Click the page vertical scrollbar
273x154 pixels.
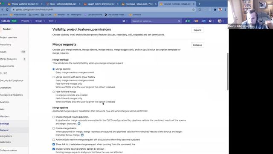point(228,71)
